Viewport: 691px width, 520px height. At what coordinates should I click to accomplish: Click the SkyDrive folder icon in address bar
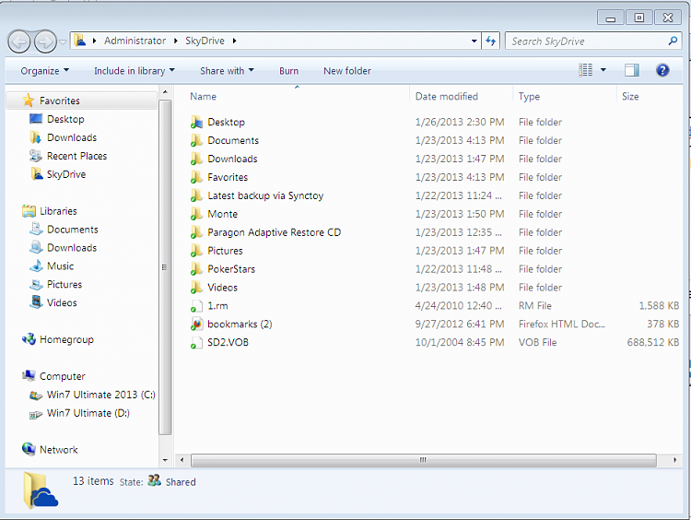[x=80, y=41]
